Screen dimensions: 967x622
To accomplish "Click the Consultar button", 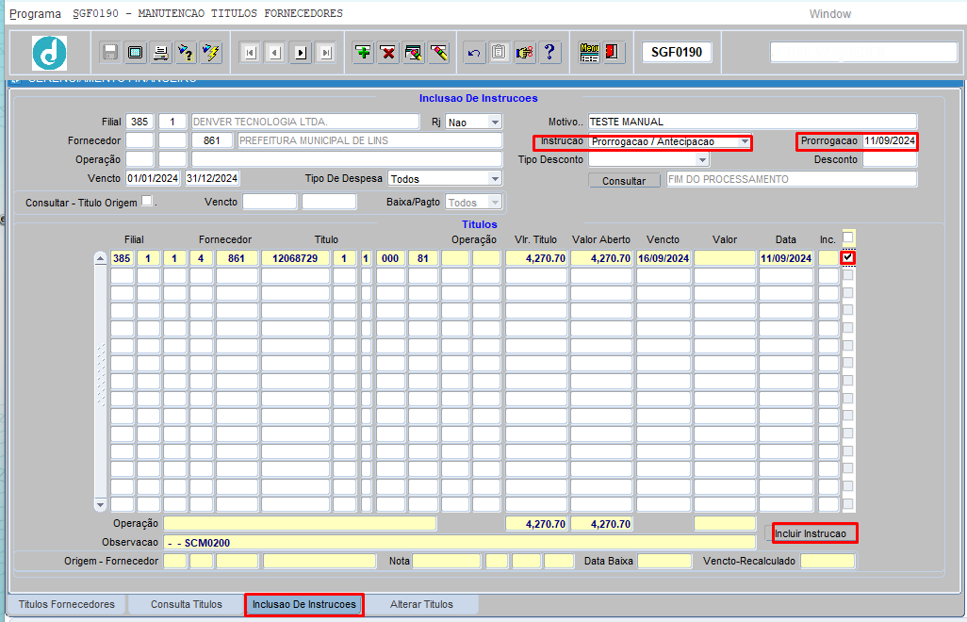I will coord(624,181).
